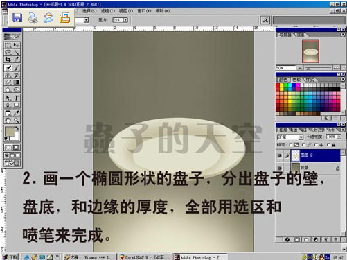Check the first lock transparency checkbox
Viewport: 347px width, 260px height.
coord(290,145)
